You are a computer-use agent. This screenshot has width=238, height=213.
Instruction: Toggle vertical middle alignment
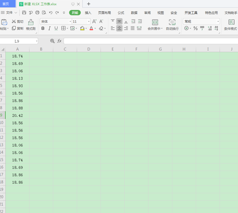pyautogui.click(x=119, y=21)
